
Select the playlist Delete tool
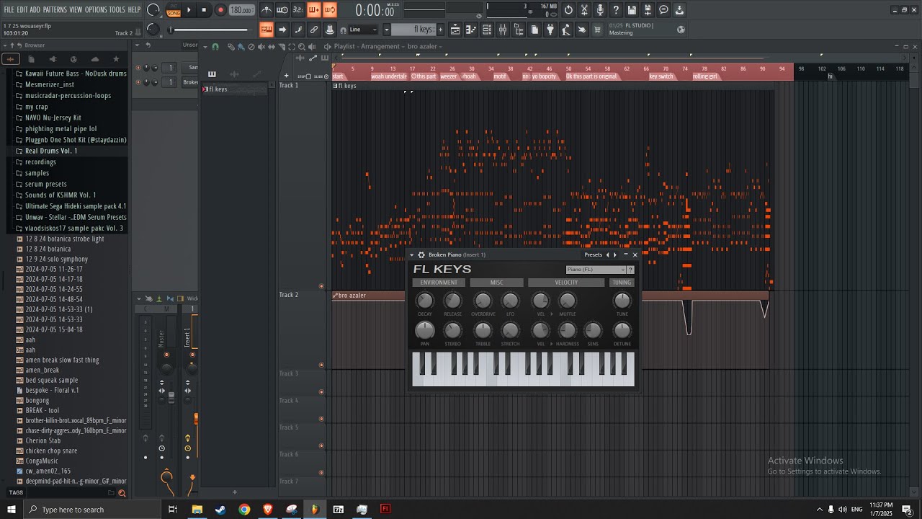point(251,46)
